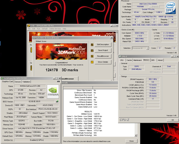The height and width of the screenshot is (144, 179).
Task: Switch to the Validation tab in GPU-Z
Action: pos(26,82)
